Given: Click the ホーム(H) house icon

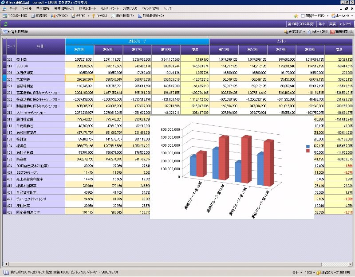Looking at the screenshot, I should [333, 16].
